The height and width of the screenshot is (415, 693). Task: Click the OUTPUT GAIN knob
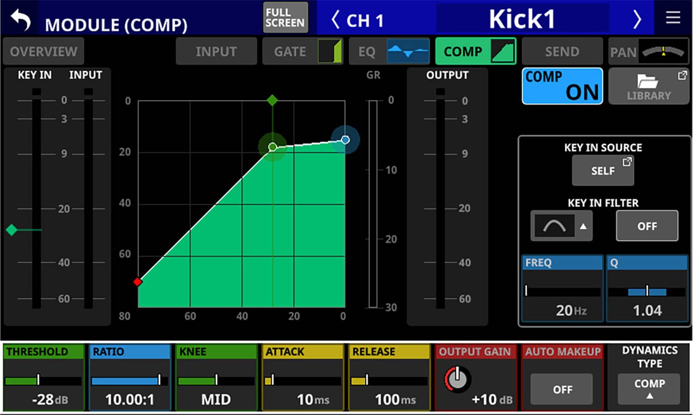457,379
